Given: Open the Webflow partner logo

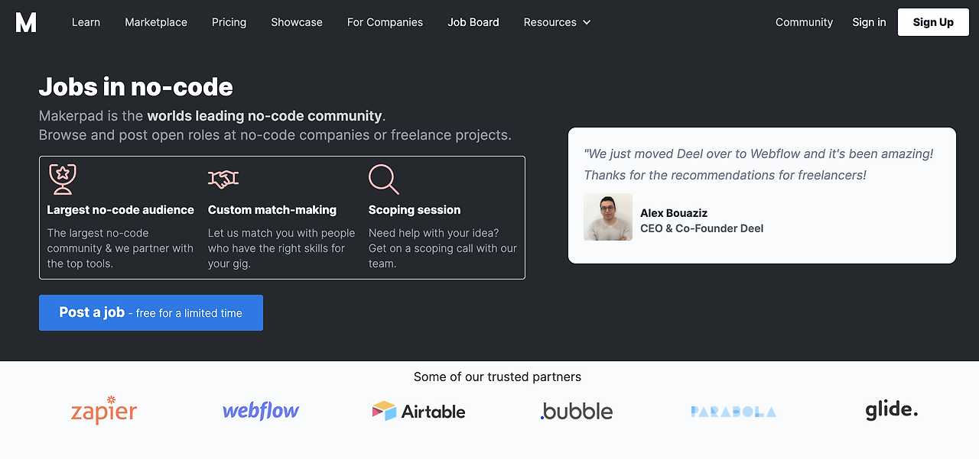Looking at the screenshot, I should (261, 411).
